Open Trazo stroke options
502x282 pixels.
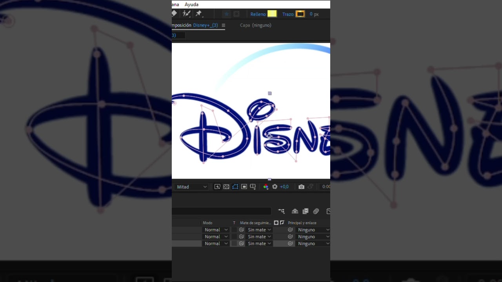click(288, 14)
